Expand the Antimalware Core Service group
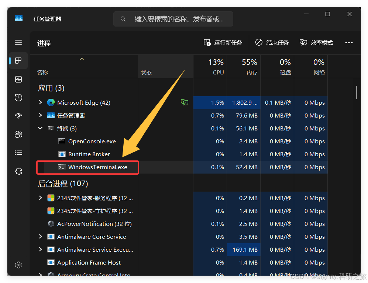368x283 pixels. coord(40,236)
